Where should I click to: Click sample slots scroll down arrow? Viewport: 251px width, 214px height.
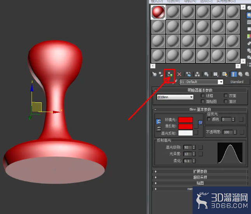coord(243,61)
